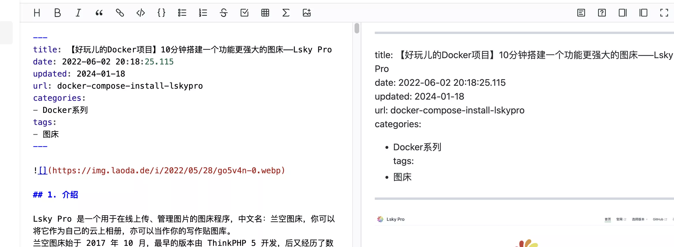The width and height of the screenshot is (674, 247).
Task: Click '图床' bullet in the preview
Action: [402, 177]
